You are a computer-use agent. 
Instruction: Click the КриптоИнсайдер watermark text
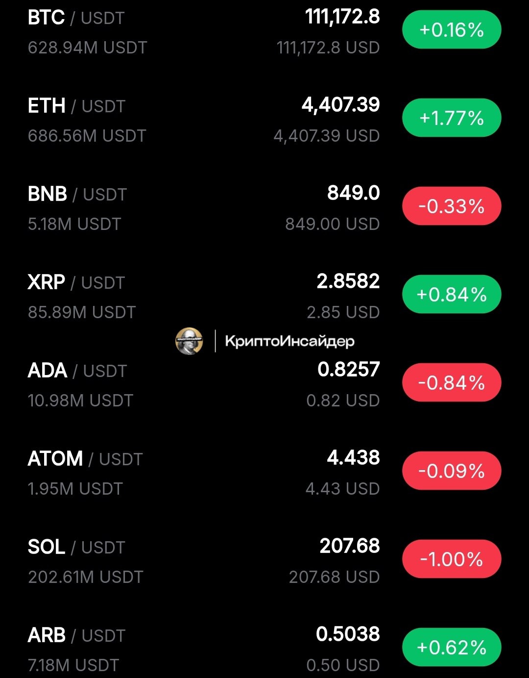(x=289, y=341)
